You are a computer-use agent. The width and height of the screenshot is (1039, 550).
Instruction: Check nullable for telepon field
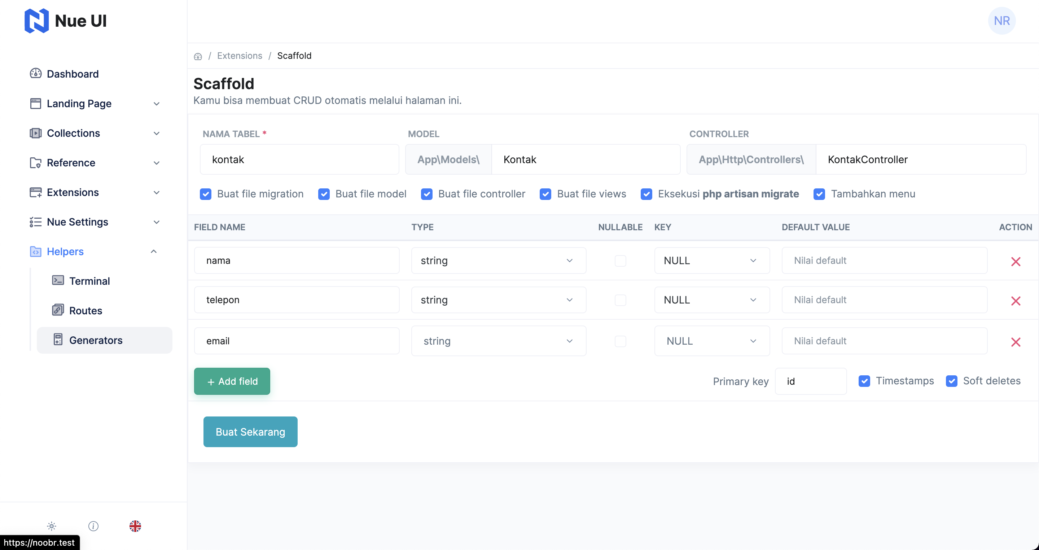pyautogui.click(x=621, y=300)
